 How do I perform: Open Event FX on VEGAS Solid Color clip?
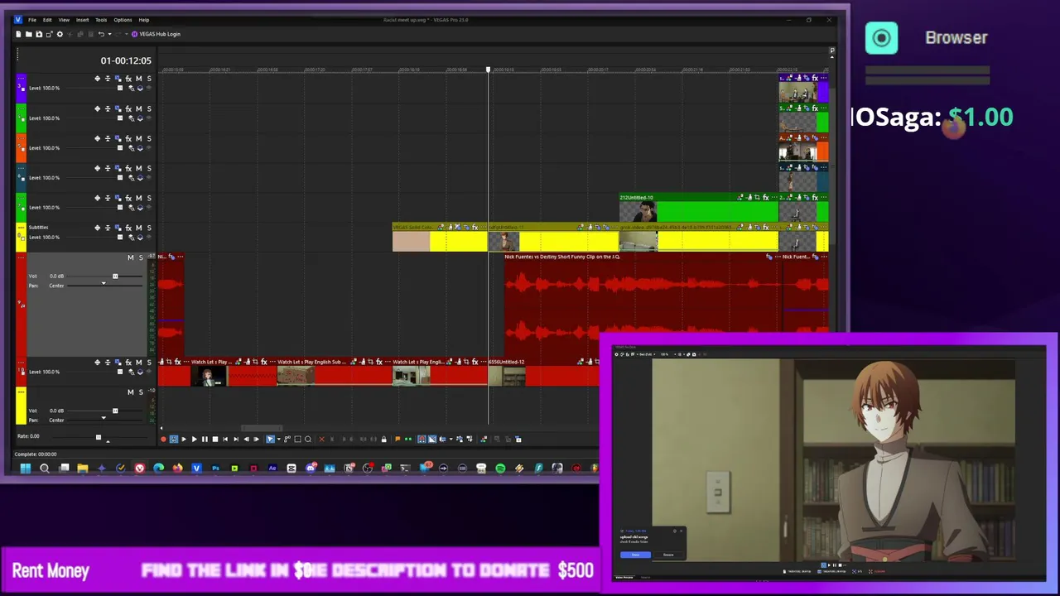pos(475,227)
